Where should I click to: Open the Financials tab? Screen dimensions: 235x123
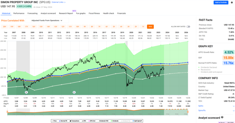121,13
